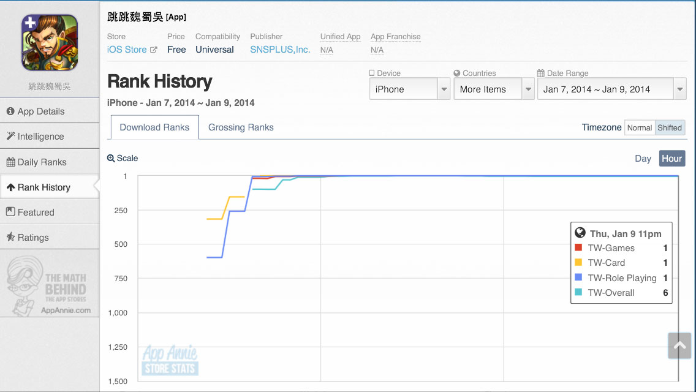Switch chart granularity to Hour
The height and width of the screenshot is (392, 696).
point(671,159)
